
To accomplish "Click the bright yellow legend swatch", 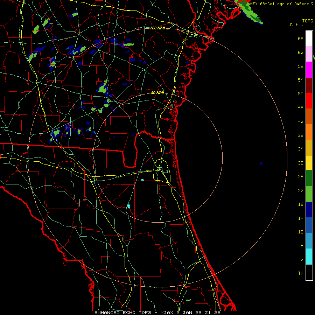I will pyautogui.click(x=309, y=163).
